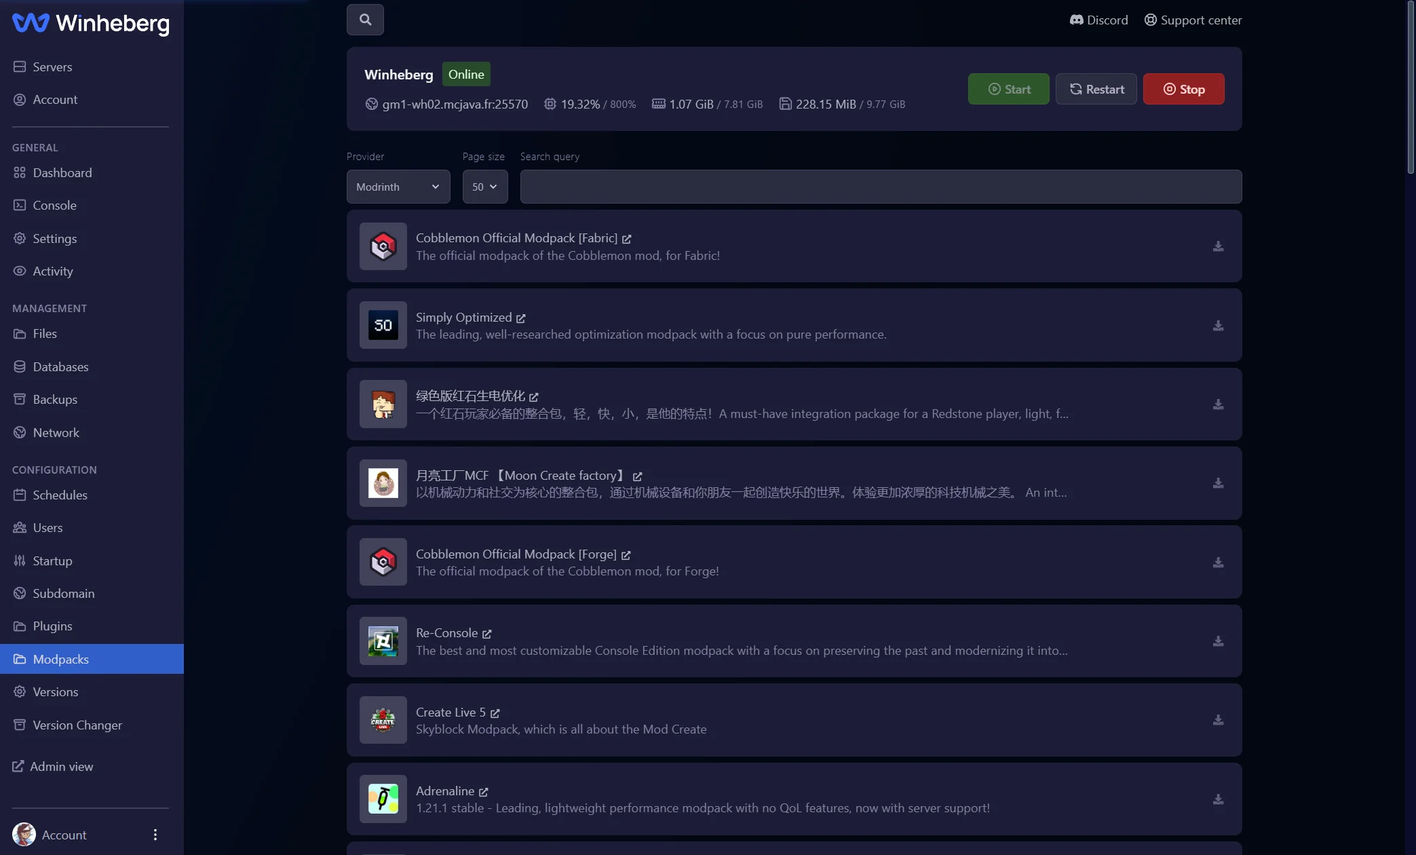Screen dimensions: 1416x855
Task: Open the Support center link
Action: 1193,20
